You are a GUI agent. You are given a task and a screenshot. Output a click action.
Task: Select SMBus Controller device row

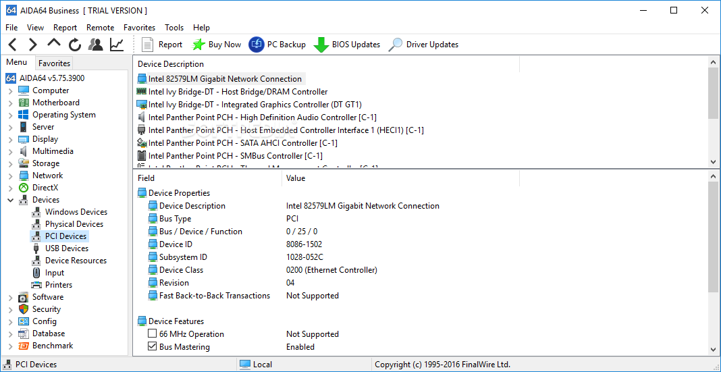230,156
